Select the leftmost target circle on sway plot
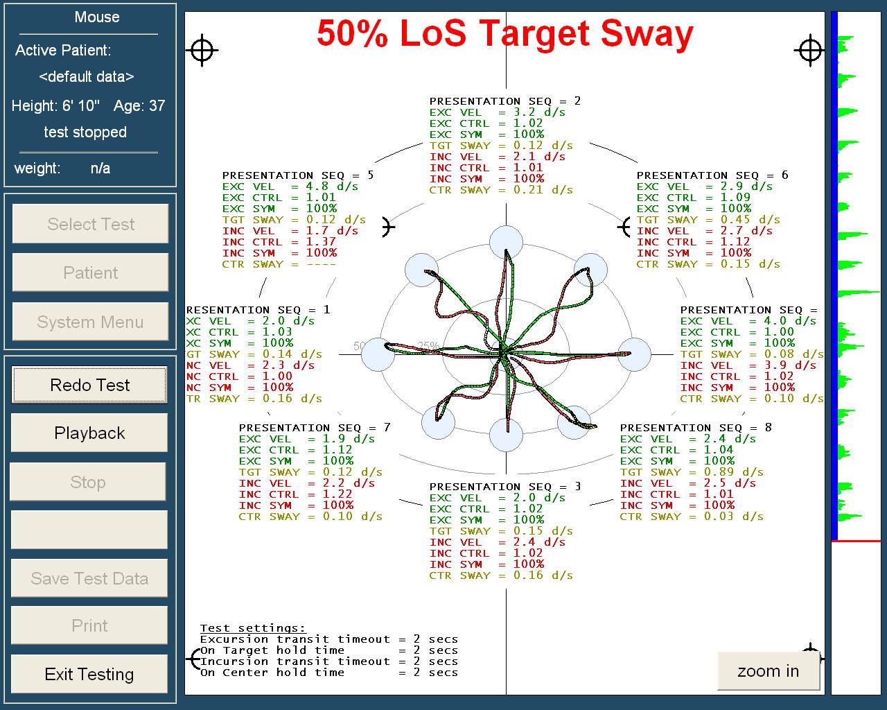This screenshot has height=710, width=887. (x=378, y=354)
